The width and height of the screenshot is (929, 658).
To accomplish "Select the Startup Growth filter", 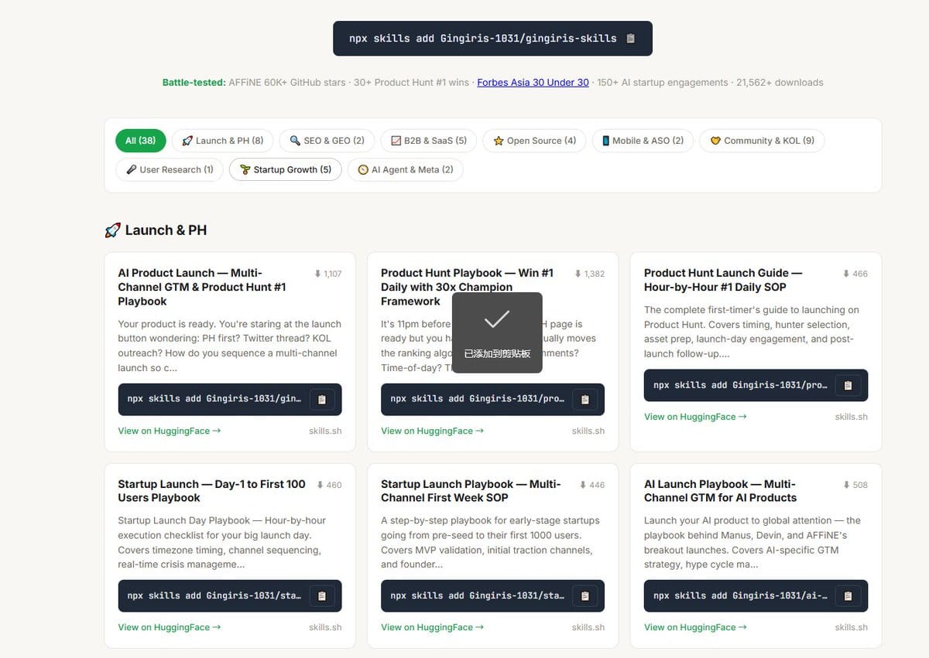I will pos(285,169).
